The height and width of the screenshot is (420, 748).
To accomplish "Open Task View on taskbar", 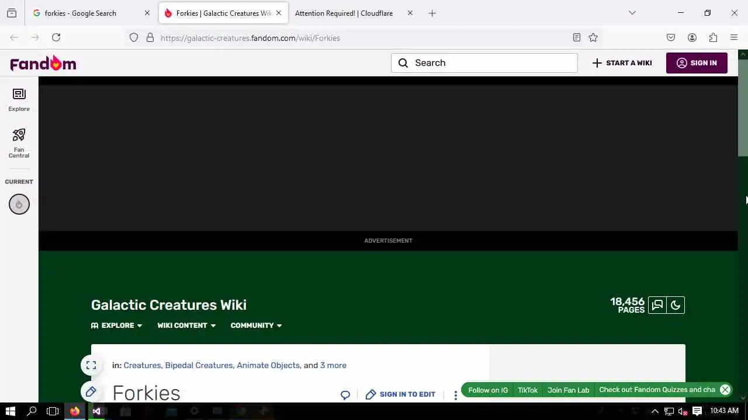I will pos(53,411).
